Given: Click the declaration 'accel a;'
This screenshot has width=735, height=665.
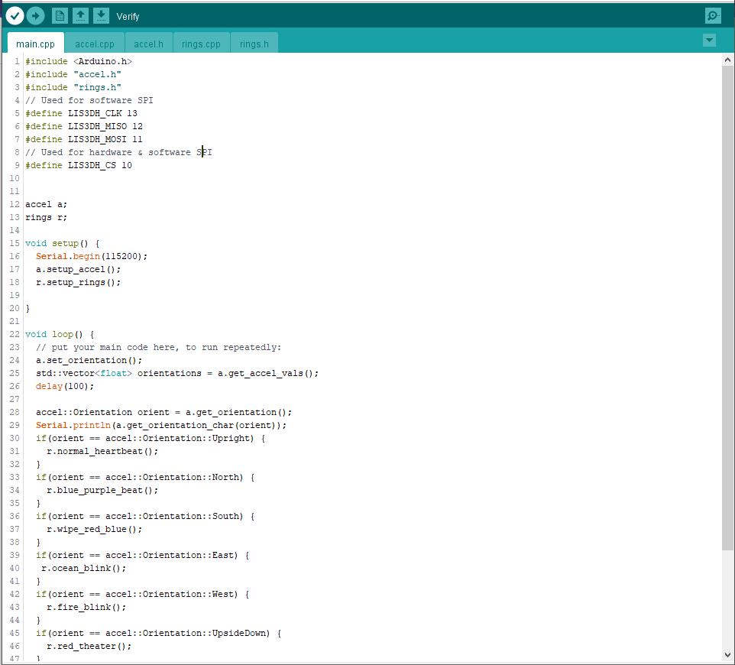Looking at the screenshot, I should (x=46, y=205).
